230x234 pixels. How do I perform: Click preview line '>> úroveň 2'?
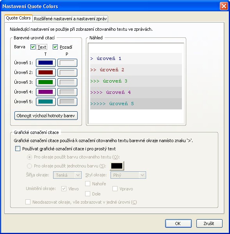pos(136,70)
